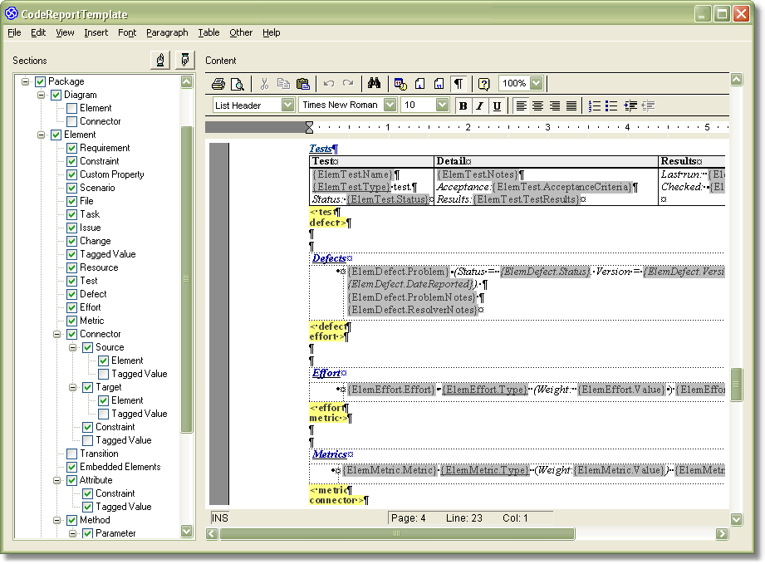Open the Find dialog via the binoculars icon
765x564 pixels.
click(375, 83)
